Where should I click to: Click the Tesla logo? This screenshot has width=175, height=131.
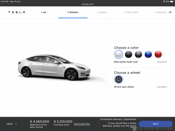(17, 12)
